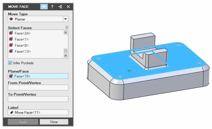Toggle the eye preview icon in the header
This screenshot has height=129, width=212.
click(x=44, y=7)
